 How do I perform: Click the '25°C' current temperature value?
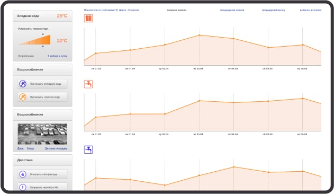click(x=62, y=16)
